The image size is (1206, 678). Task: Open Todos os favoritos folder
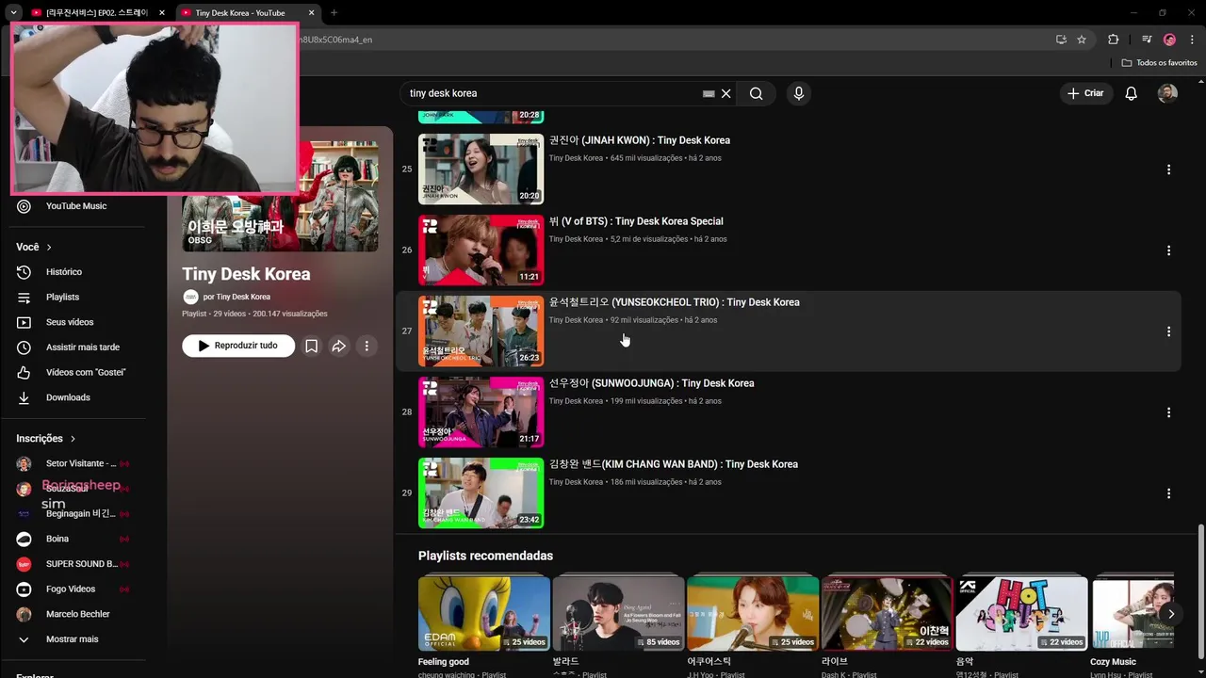click(x=1160, y=63)
